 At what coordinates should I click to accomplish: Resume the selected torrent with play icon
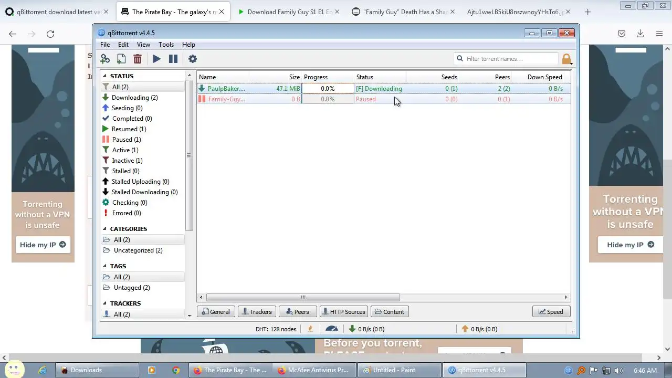coord(156,59)
